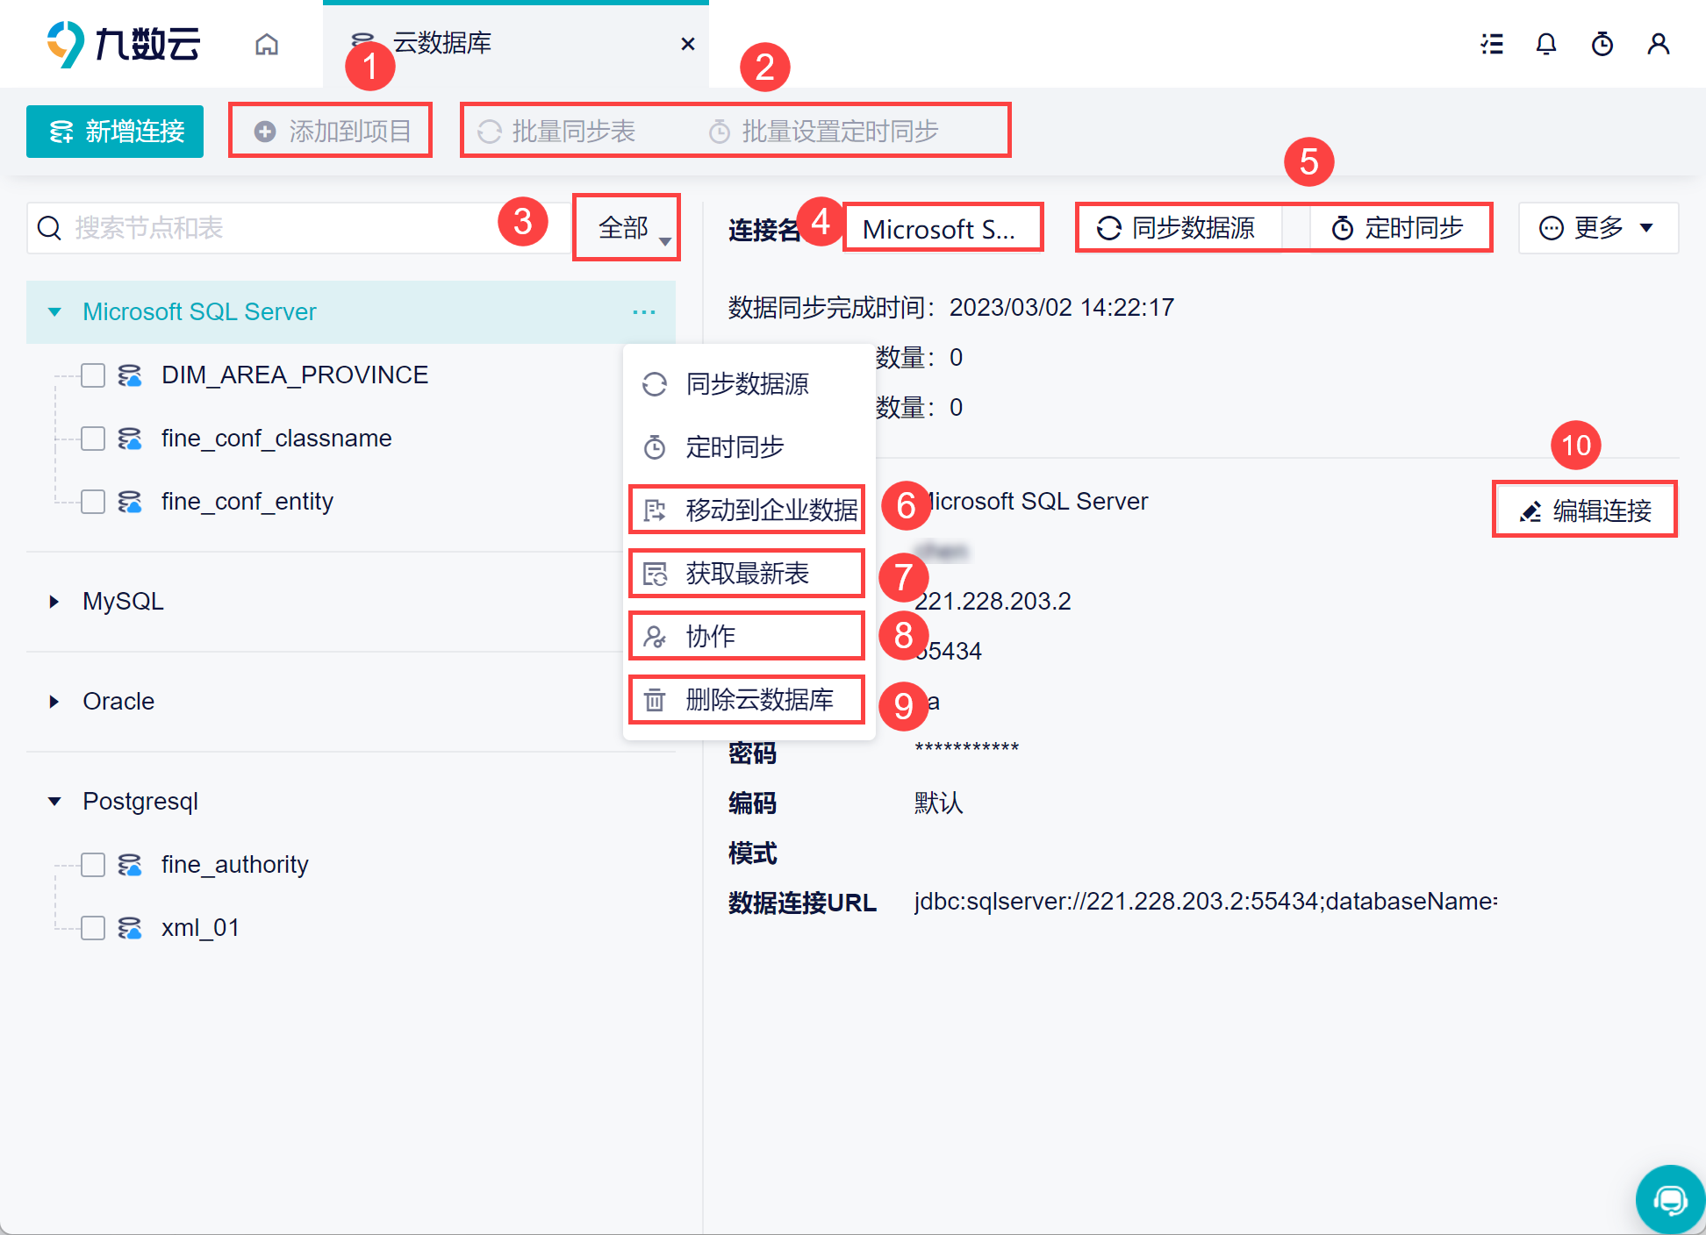The image size is (1706, 1235).
Task: Check the DIM_AREA_PROVINCE table checkbox
Action: tap(93, 375)
